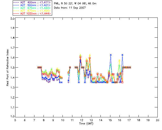Click the 8 x-axis tick label
The image size is (162, 130).
tap(44, 120)
